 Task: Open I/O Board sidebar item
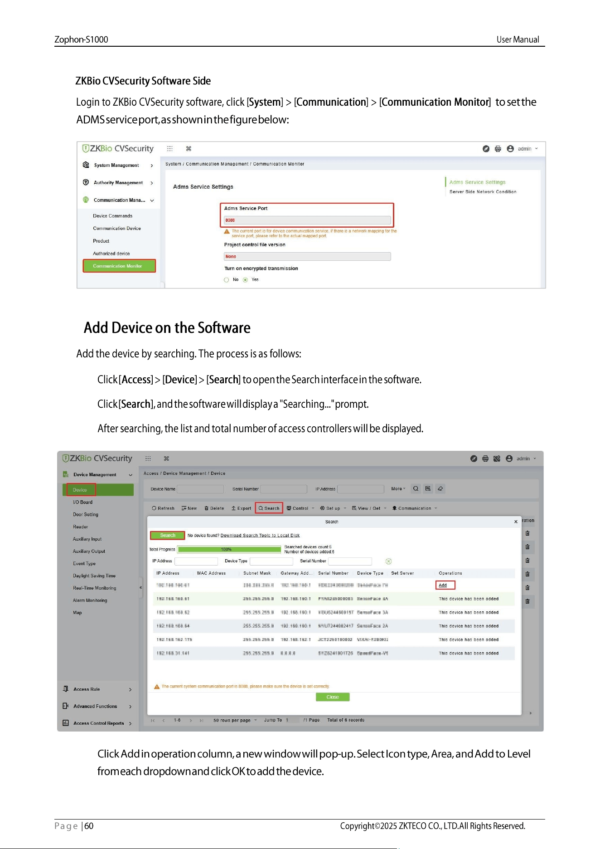point(82,503)
